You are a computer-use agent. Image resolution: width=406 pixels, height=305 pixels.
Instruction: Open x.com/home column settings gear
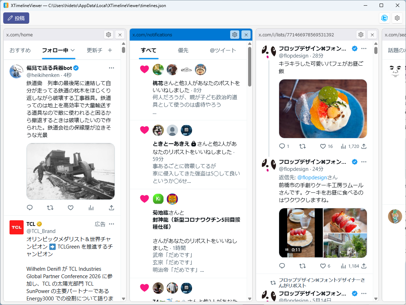[109, 35]
